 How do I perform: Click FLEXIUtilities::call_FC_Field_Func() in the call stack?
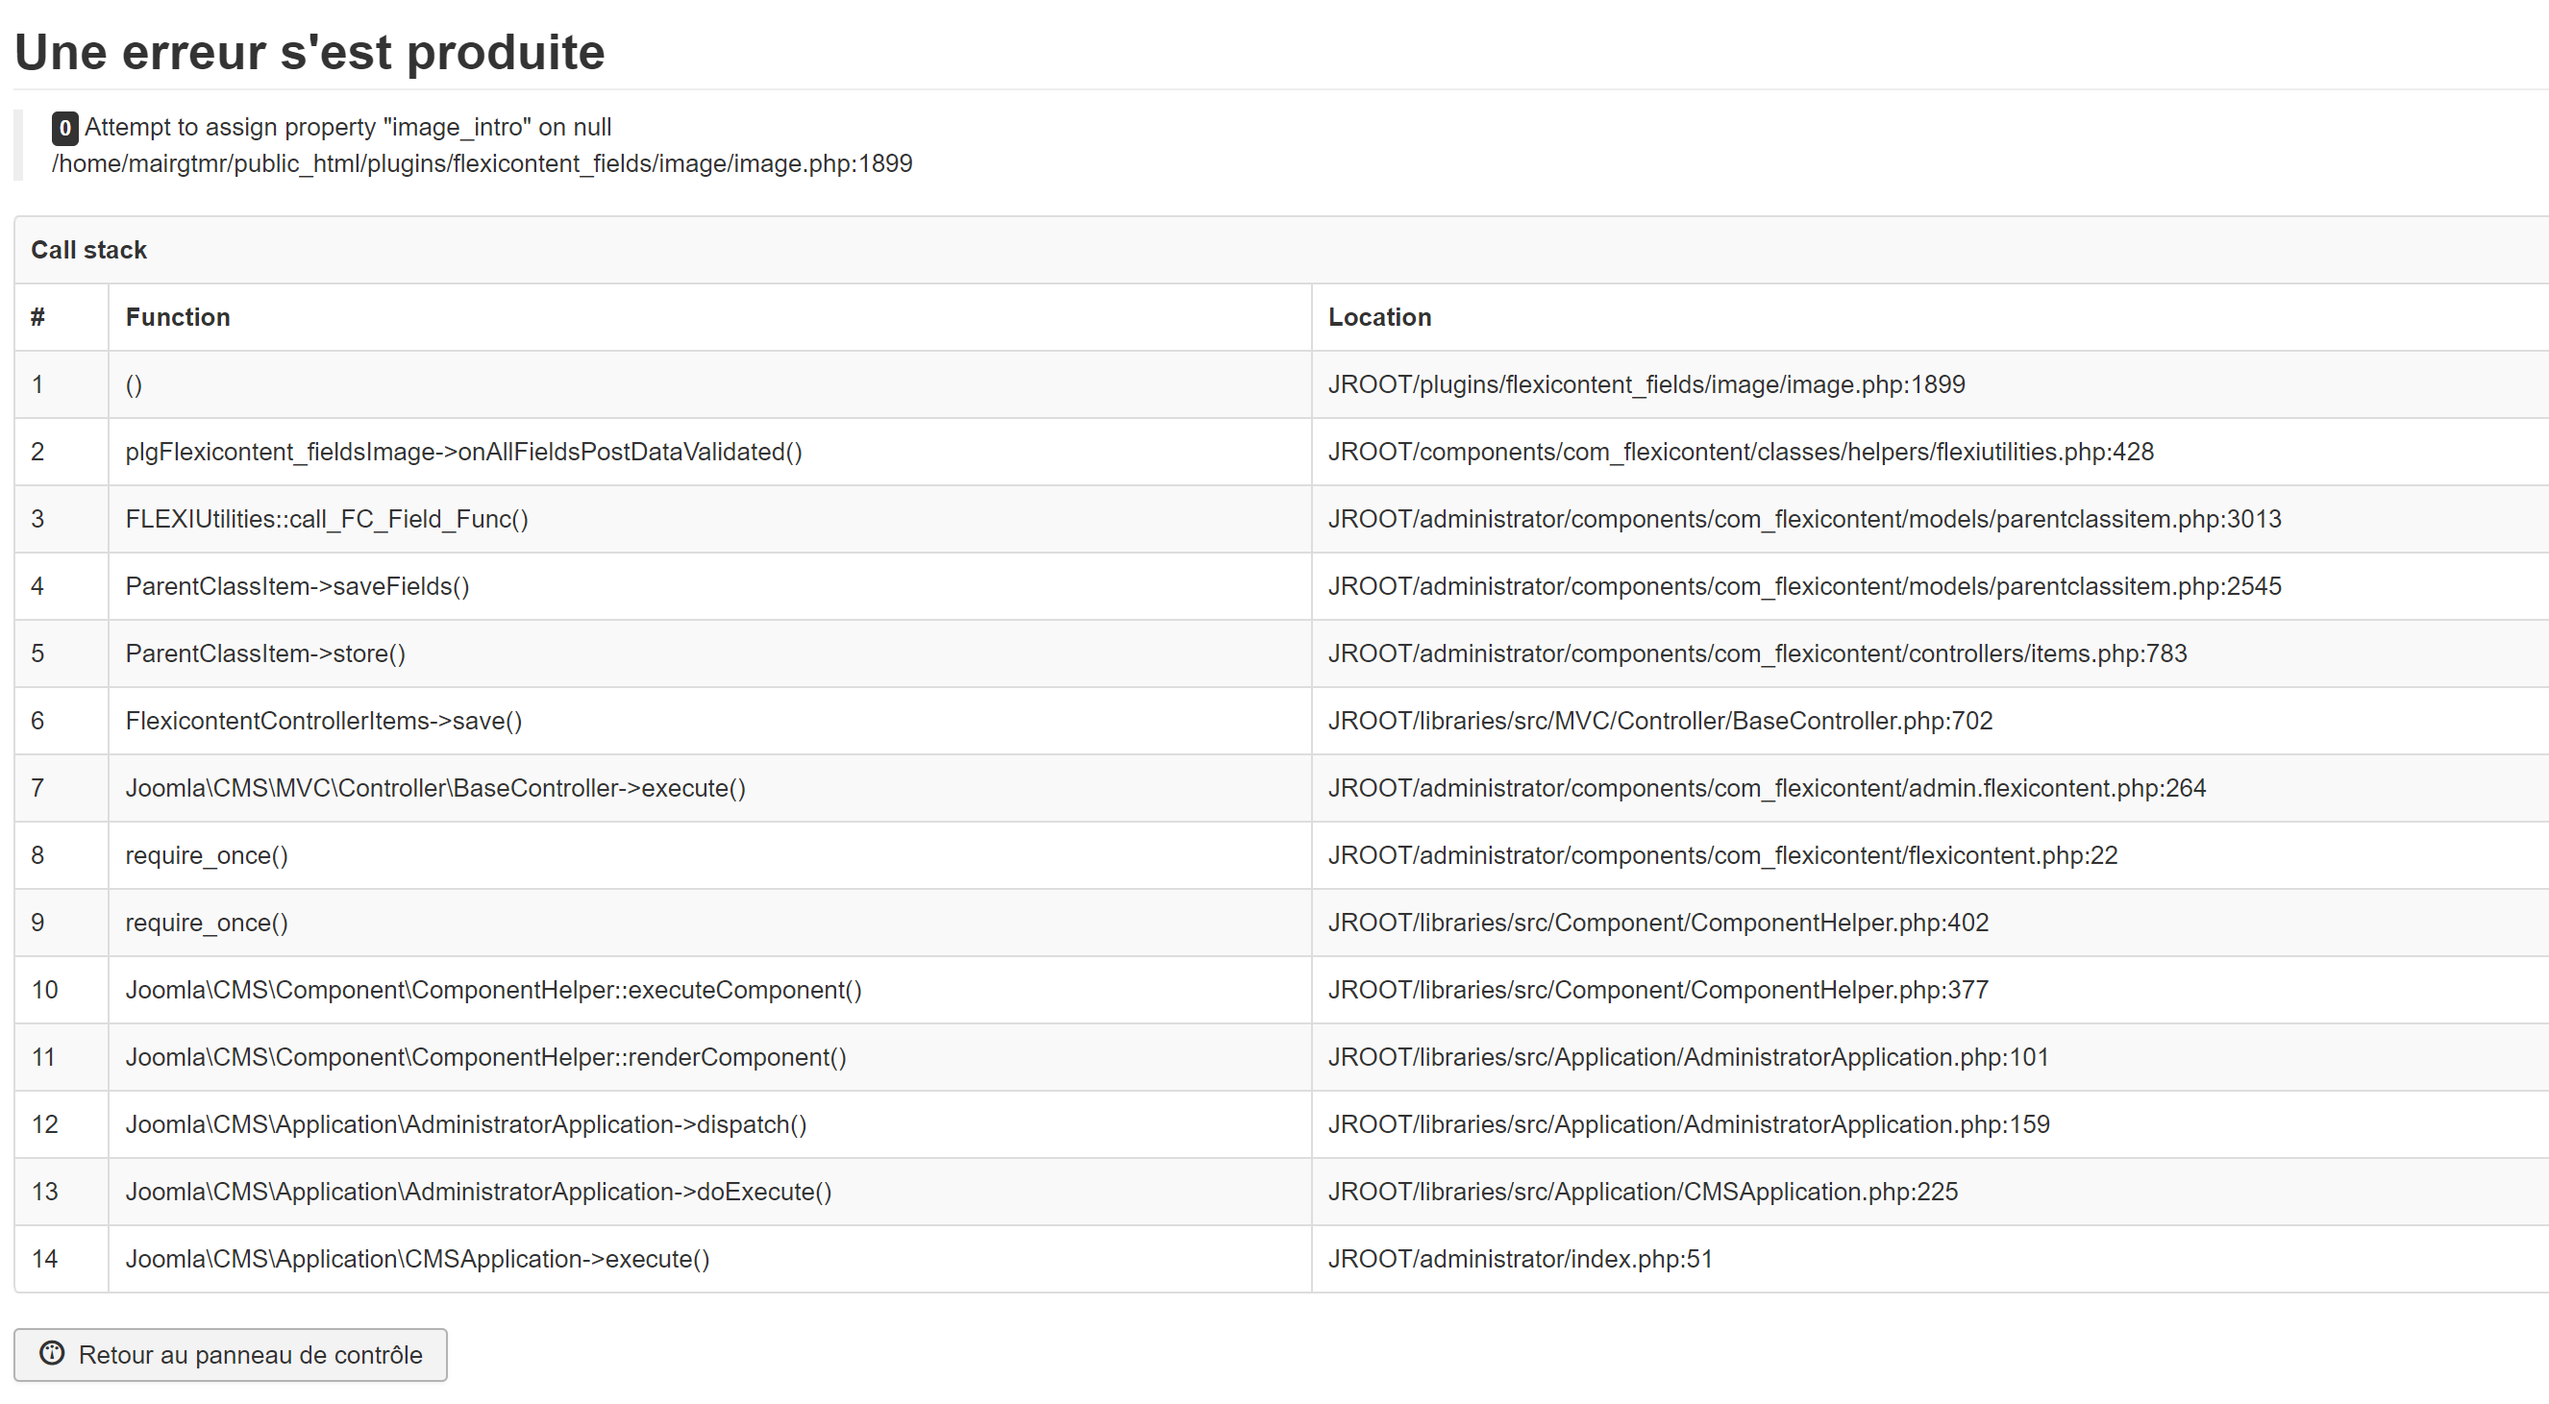point(328,519)
